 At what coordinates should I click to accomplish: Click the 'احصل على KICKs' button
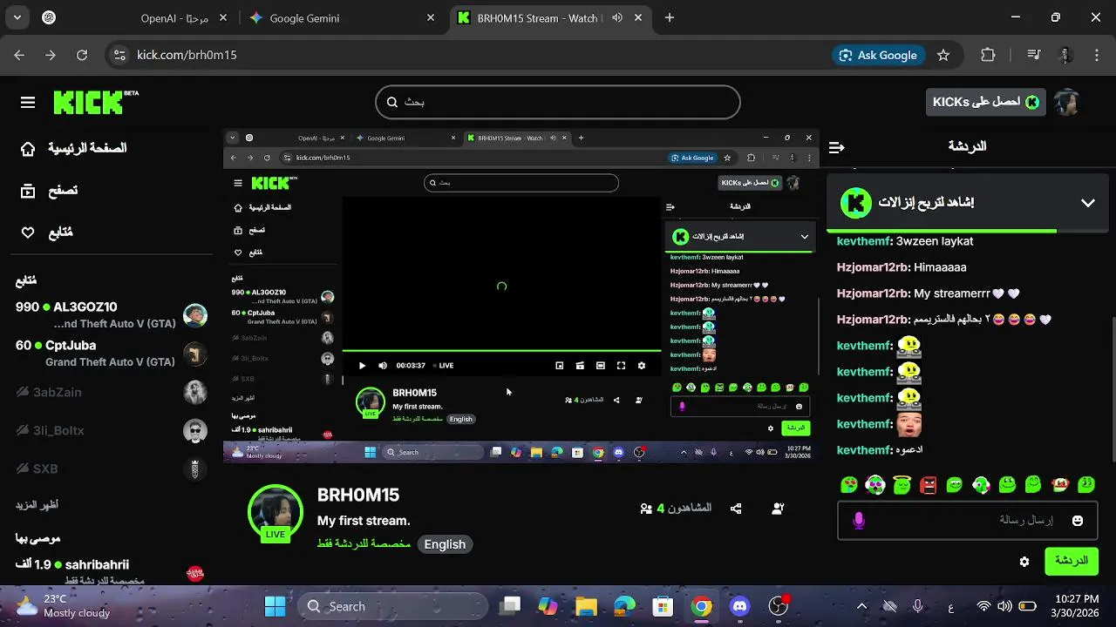coord(986,102)
